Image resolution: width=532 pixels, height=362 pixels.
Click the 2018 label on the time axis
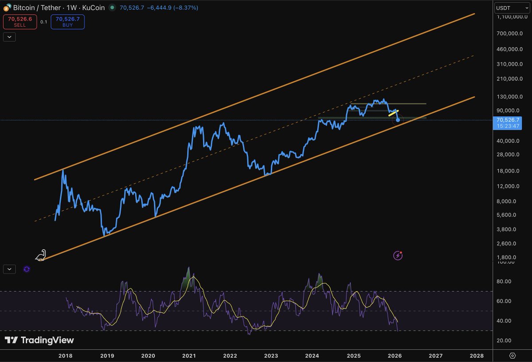[66, 356]
